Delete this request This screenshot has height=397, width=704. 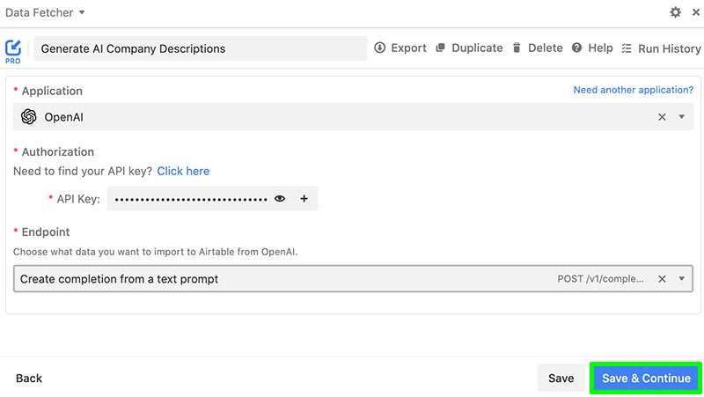[x=538, y=48]
